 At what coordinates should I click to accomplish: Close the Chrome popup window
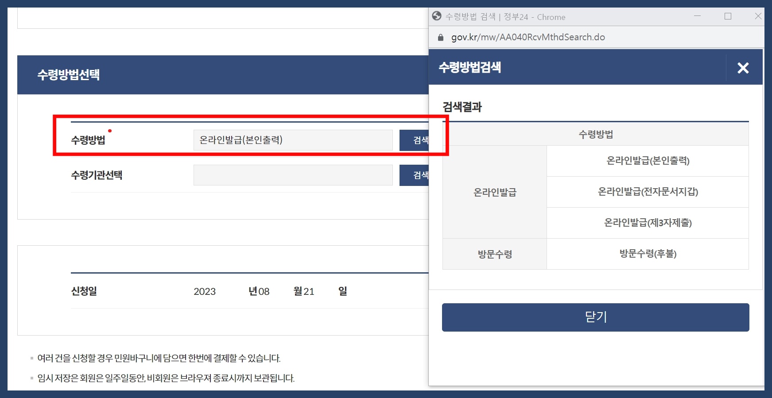tap(758, 16)
